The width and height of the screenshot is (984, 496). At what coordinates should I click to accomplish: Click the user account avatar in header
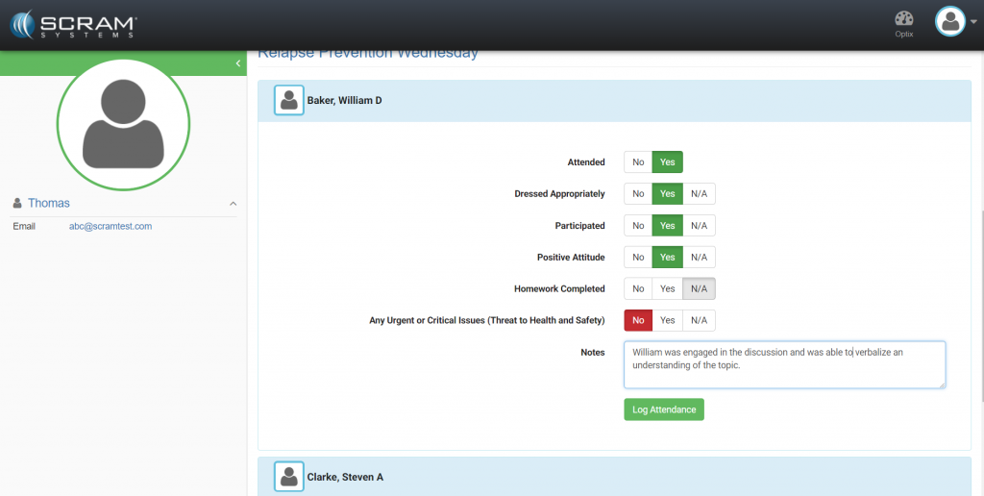949,22
